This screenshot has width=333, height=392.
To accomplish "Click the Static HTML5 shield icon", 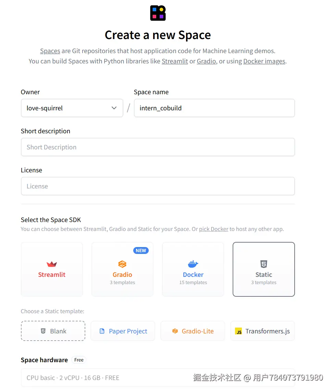I will 264,264.
